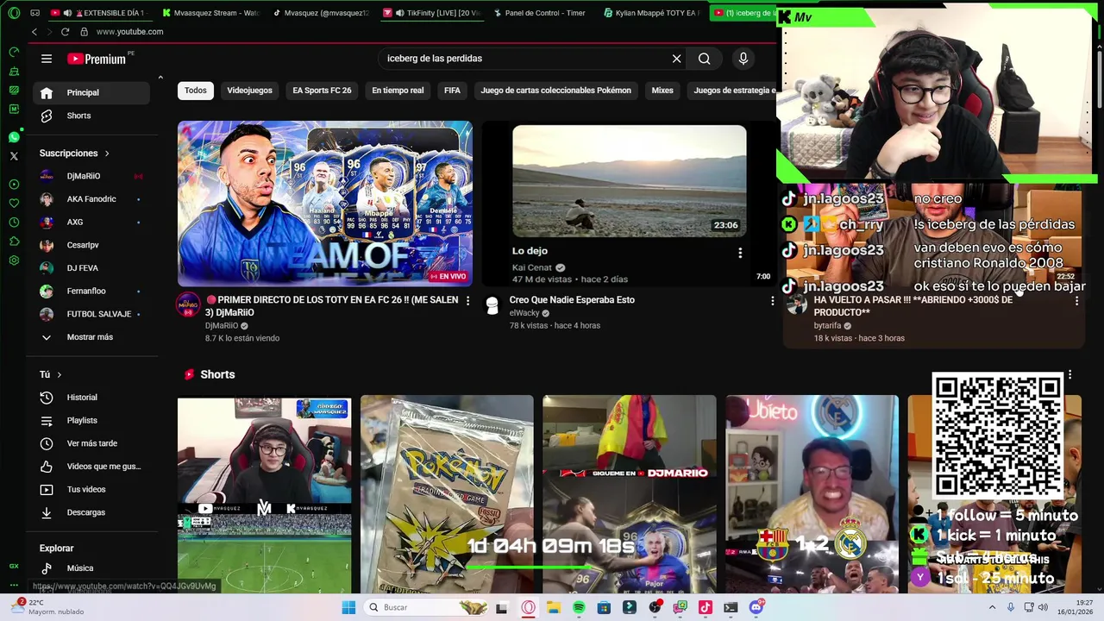This screenshot has height=621, width=1104.
Task: Select the Todos filter chip
Action: pyautogui.click(x=196, y=91)
